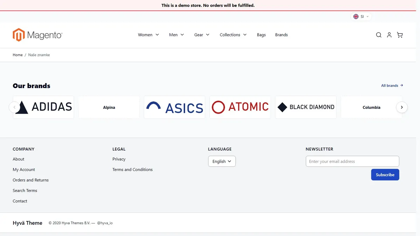The height and width of the screenshot is (236, 420).
Task: Open the About footer link
Action: tap(19, 159)
